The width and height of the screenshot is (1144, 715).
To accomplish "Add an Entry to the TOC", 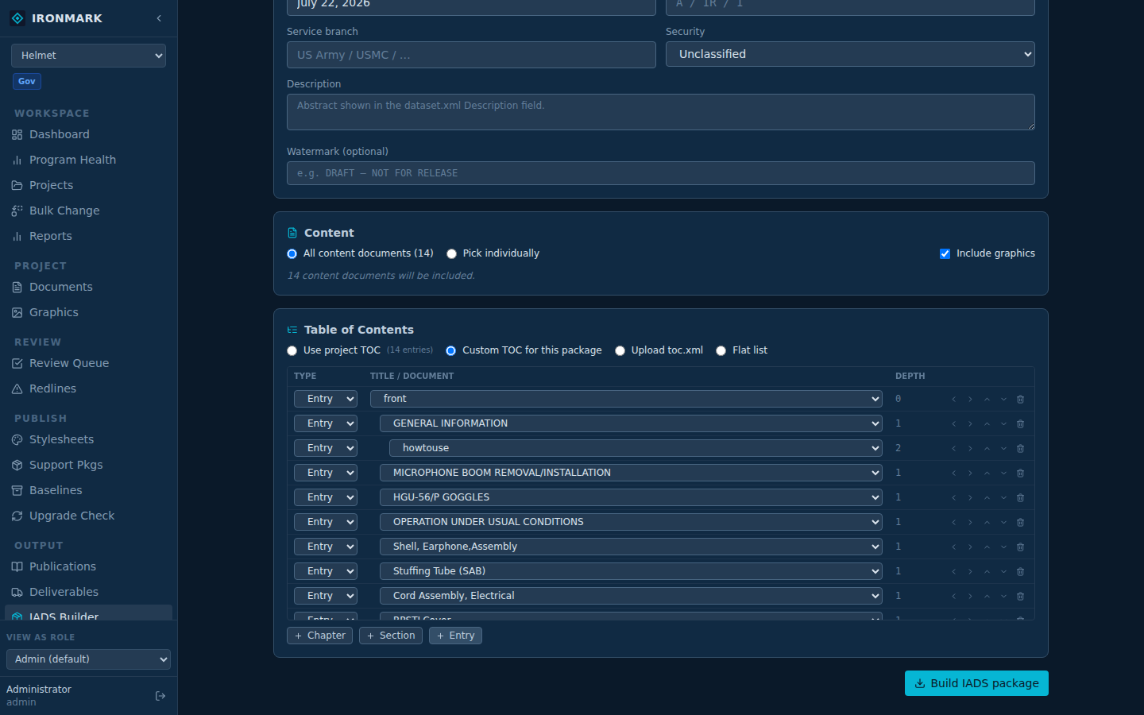I will coord(455,636).
